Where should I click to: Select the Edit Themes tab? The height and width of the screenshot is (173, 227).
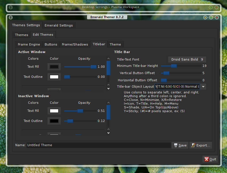pos(43,35)
